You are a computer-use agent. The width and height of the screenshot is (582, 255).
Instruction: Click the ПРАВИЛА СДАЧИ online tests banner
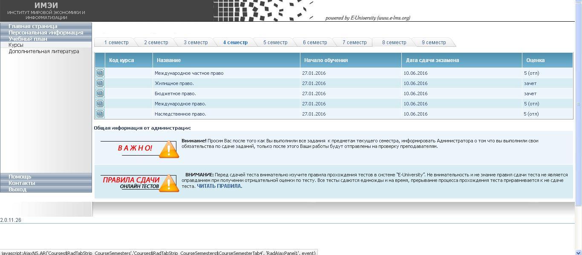coord(140,183)
